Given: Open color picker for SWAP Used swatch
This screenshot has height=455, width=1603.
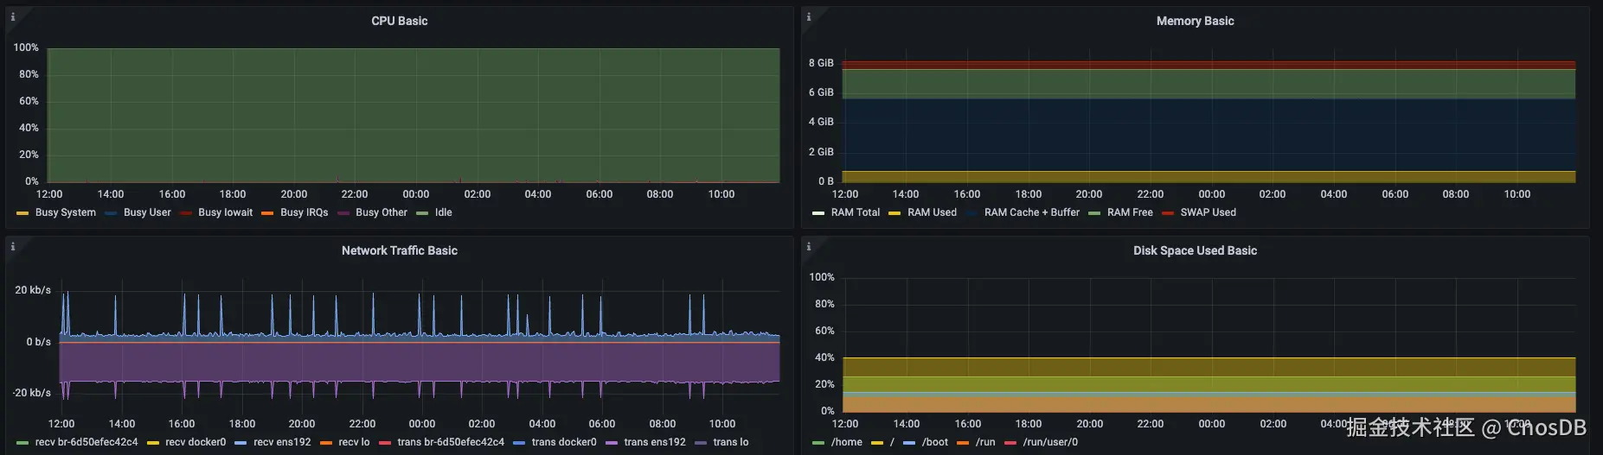Looking at the screenshot, I should [x=1168, y=213].
